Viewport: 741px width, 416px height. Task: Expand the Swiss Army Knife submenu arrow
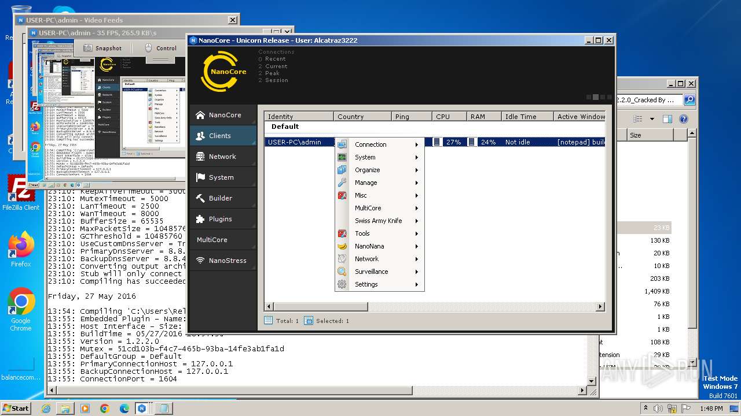[x=416, y=221]
